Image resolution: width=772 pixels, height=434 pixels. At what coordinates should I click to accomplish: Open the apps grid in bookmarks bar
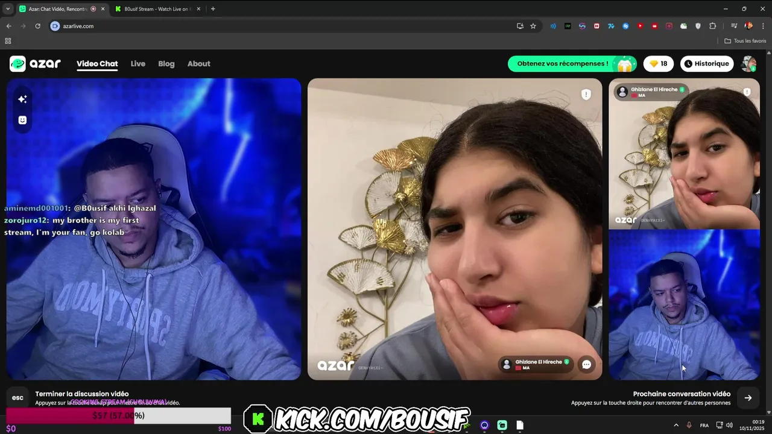8,41
